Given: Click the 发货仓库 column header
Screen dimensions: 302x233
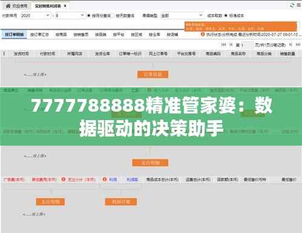Looking at the screenshot, I should [102, 53].
